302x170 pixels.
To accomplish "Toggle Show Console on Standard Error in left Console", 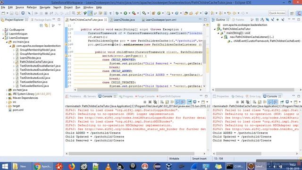I will tap(183, 102).
